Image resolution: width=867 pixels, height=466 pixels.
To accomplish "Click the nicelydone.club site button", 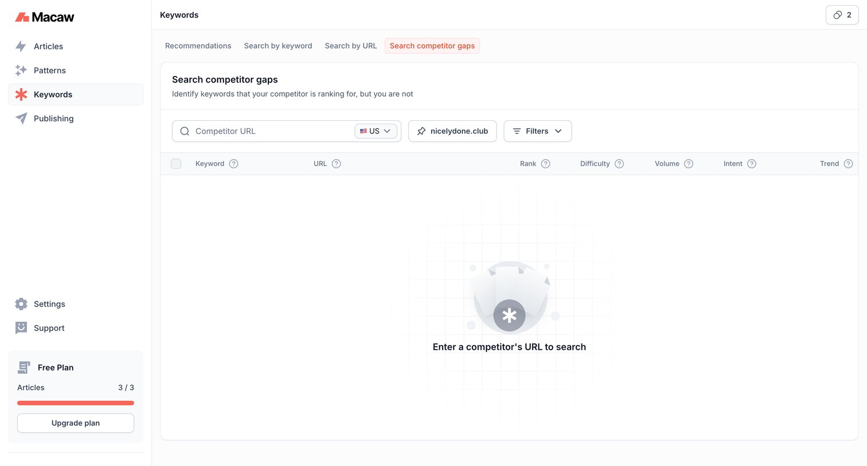I will pyautogui.click(x=452, y=131).
